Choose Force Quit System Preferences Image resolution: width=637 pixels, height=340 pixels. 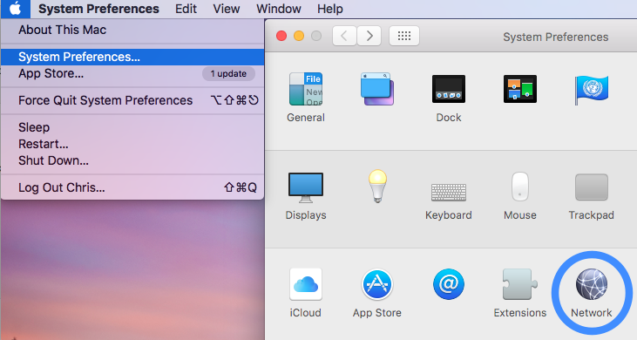tap(132, 100)
